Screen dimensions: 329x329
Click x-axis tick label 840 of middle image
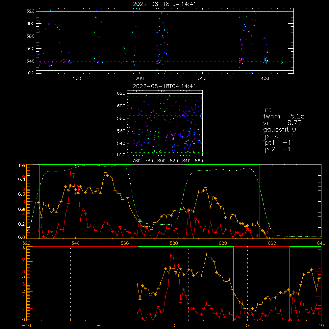click(x=186, y=161)
